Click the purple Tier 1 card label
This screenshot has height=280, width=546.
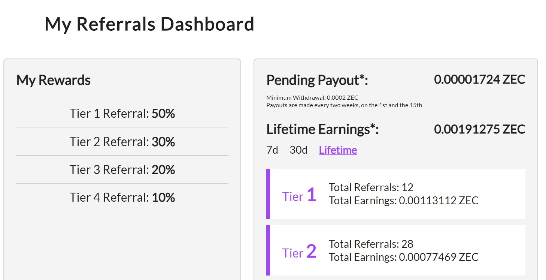(299, 196)
